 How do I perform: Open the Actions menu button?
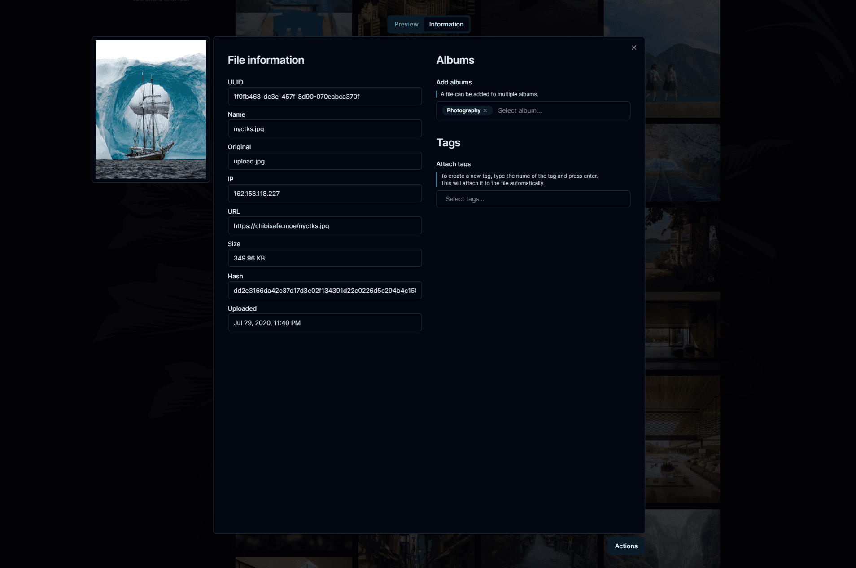coord(626,546)
